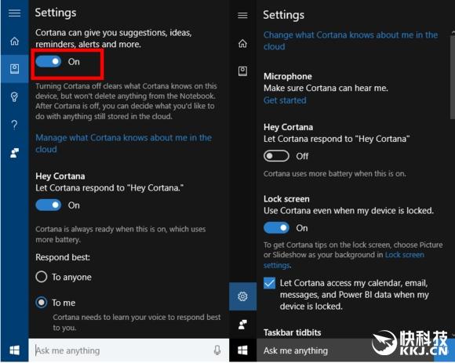Open hamburger menu in left Cortana panel
The image size is (455, 363).
[14, 13]
